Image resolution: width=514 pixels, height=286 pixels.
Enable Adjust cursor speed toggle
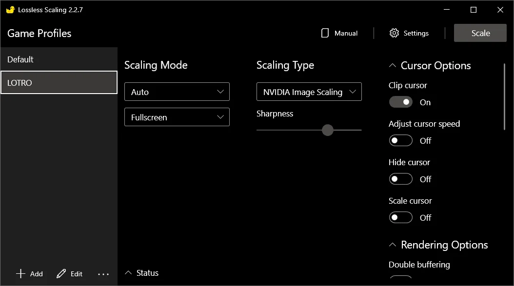tap(400, 140)
